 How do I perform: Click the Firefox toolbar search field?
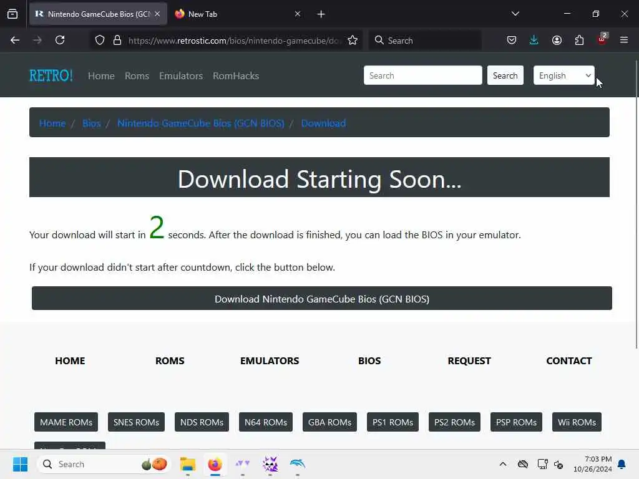click(x=425, y=41)
